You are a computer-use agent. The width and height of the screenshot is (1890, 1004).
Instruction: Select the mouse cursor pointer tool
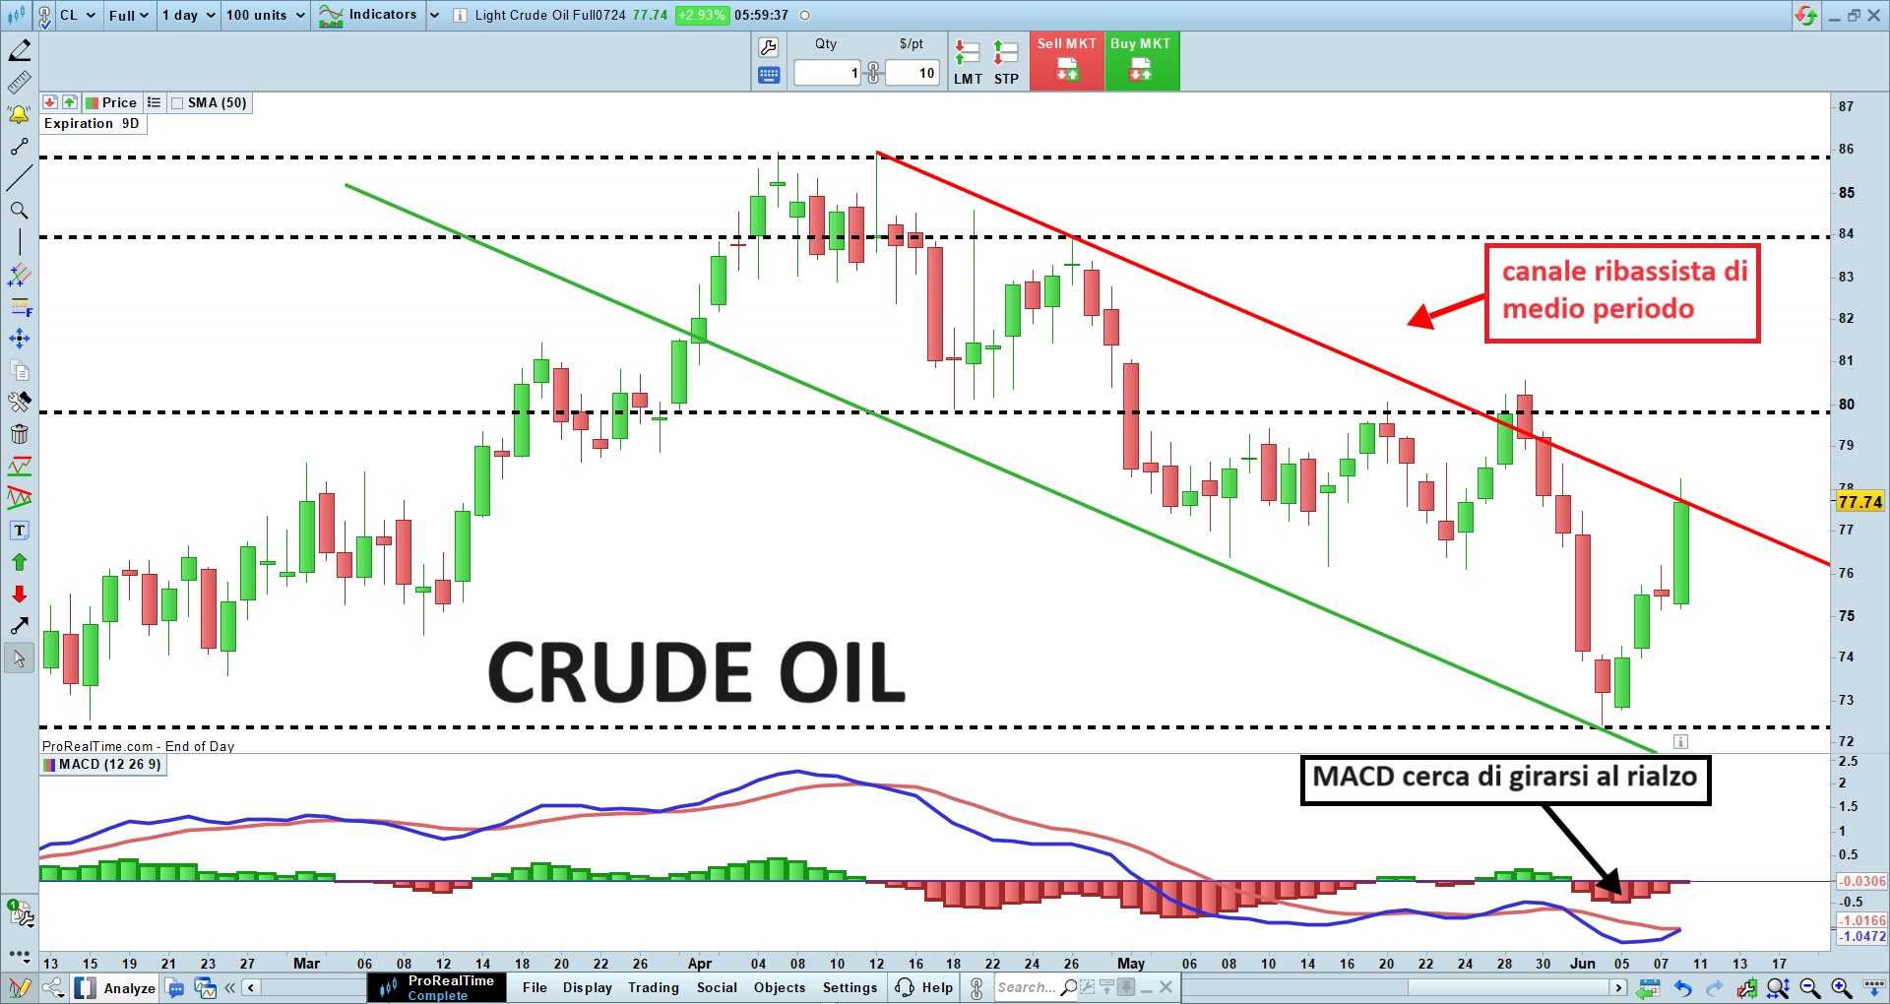point(19,659)
